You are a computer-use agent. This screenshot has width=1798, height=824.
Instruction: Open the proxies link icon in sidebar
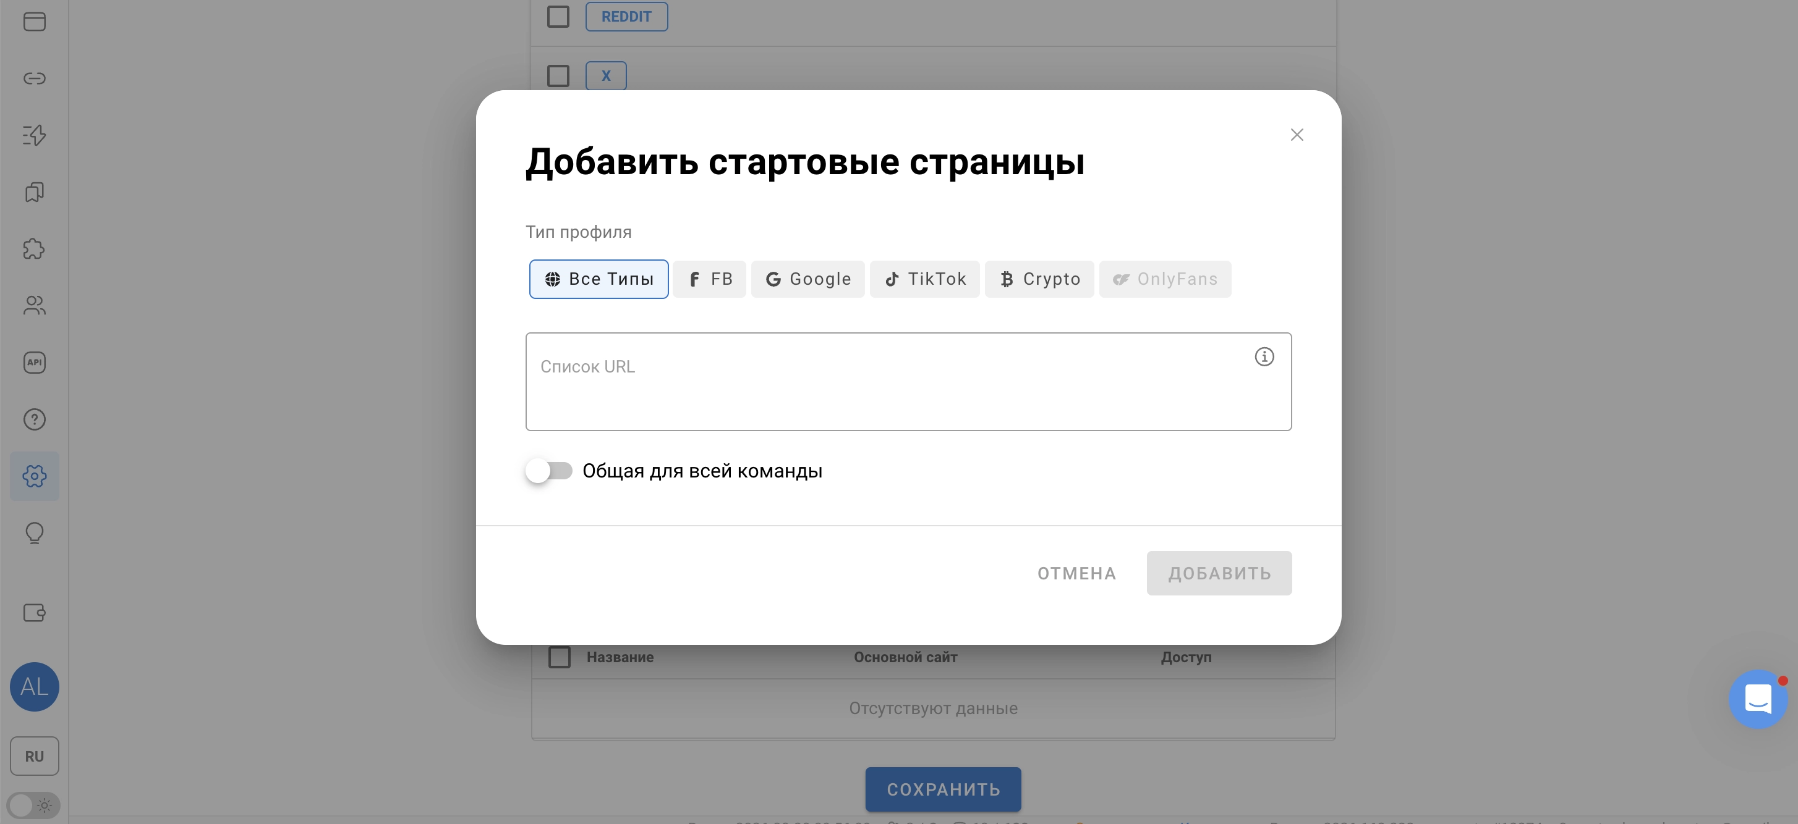point(34,78)
